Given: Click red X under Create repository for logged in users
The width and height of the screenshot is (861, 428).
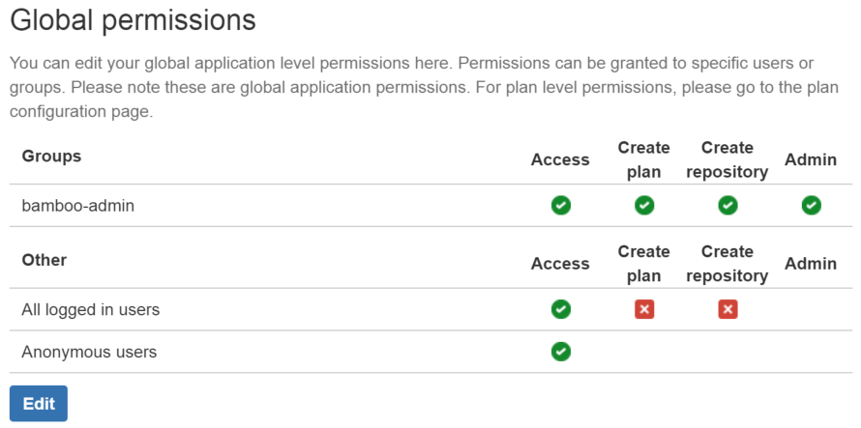Looking at the screenshot, I should click(727, 309).
